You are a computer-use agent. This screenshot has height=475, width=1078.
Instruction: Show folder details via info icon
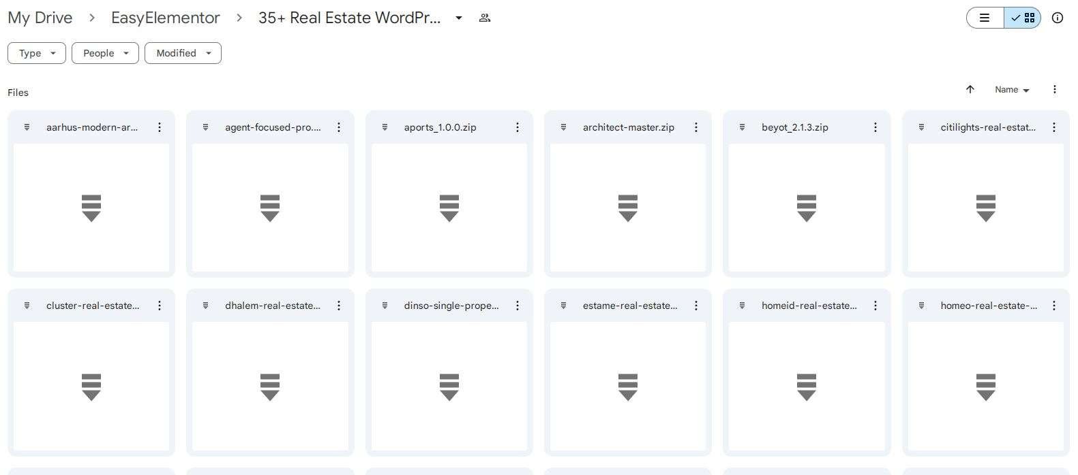pyautogui.click(x=1058, y=18)
